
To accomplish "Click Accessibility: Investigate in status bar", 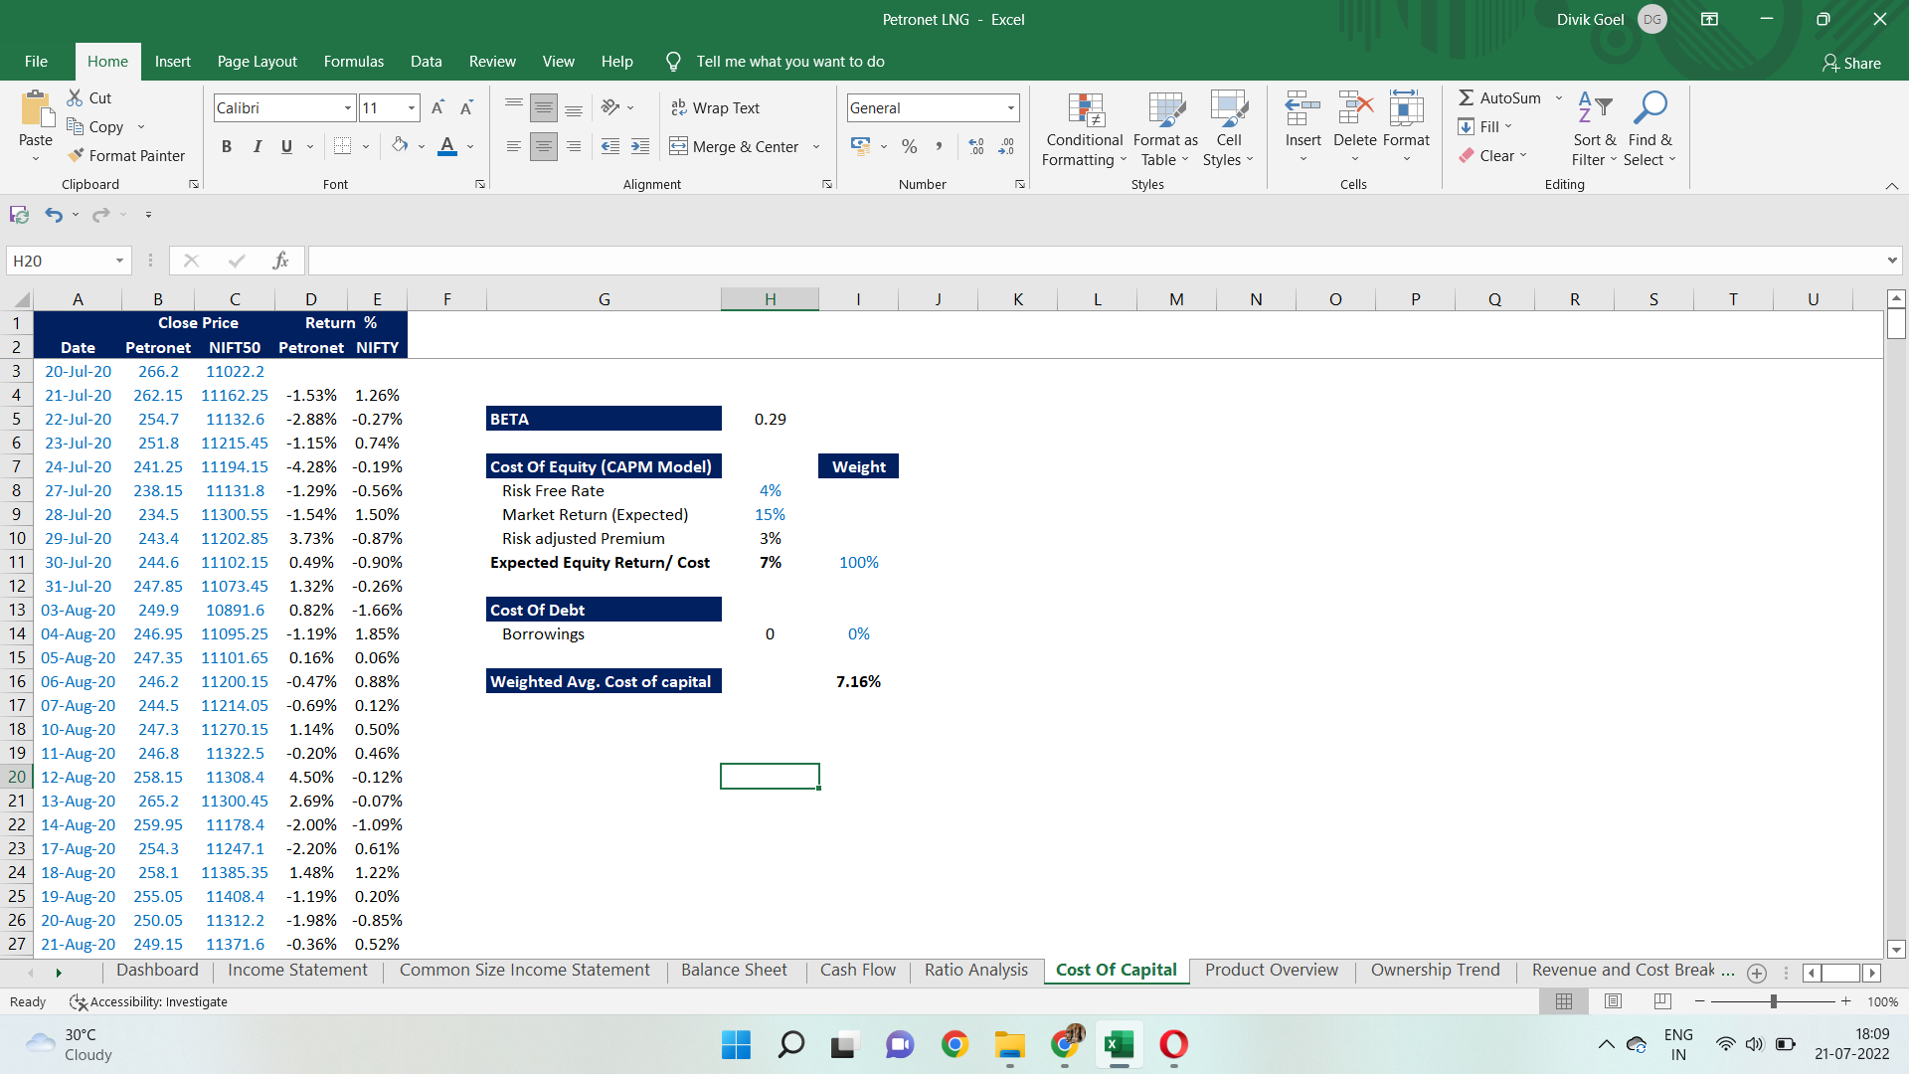I will [x=148, y=1001].
